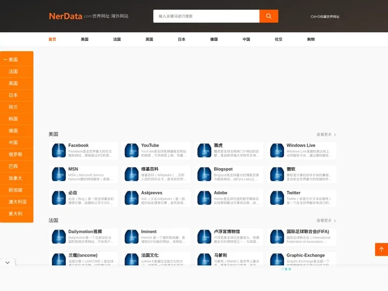Click the Blogspot site icon
This screenshot has height=291, width=388.
[x=204, y=174]
